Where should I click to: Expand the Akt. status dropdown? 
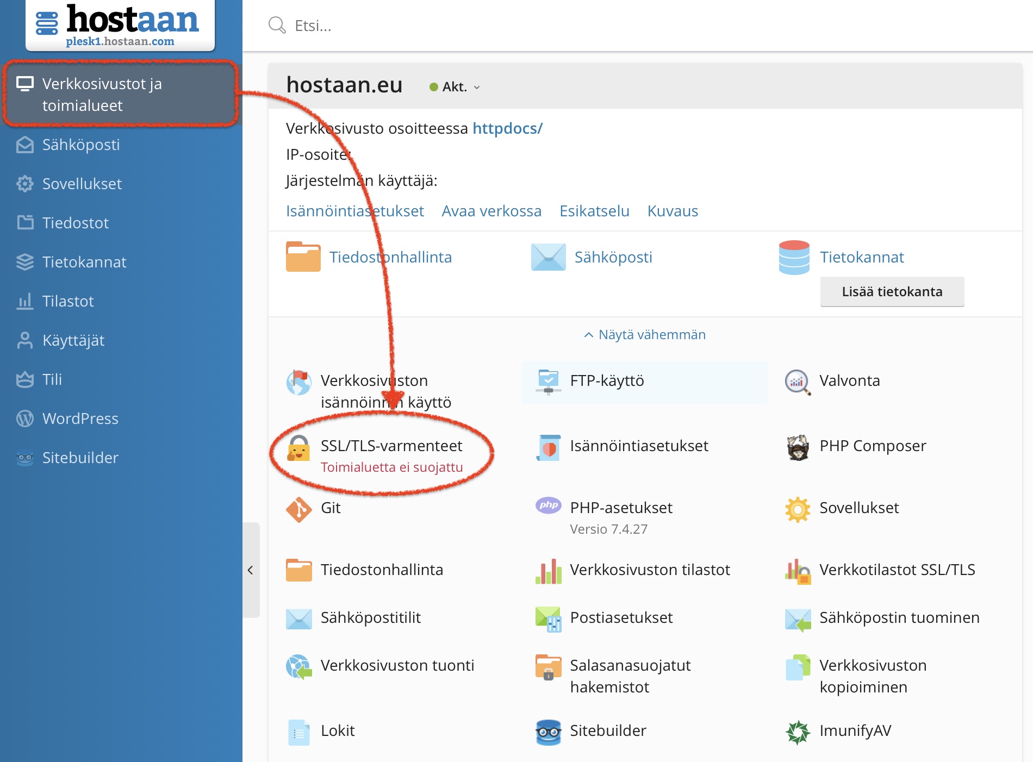pos(455,87)
